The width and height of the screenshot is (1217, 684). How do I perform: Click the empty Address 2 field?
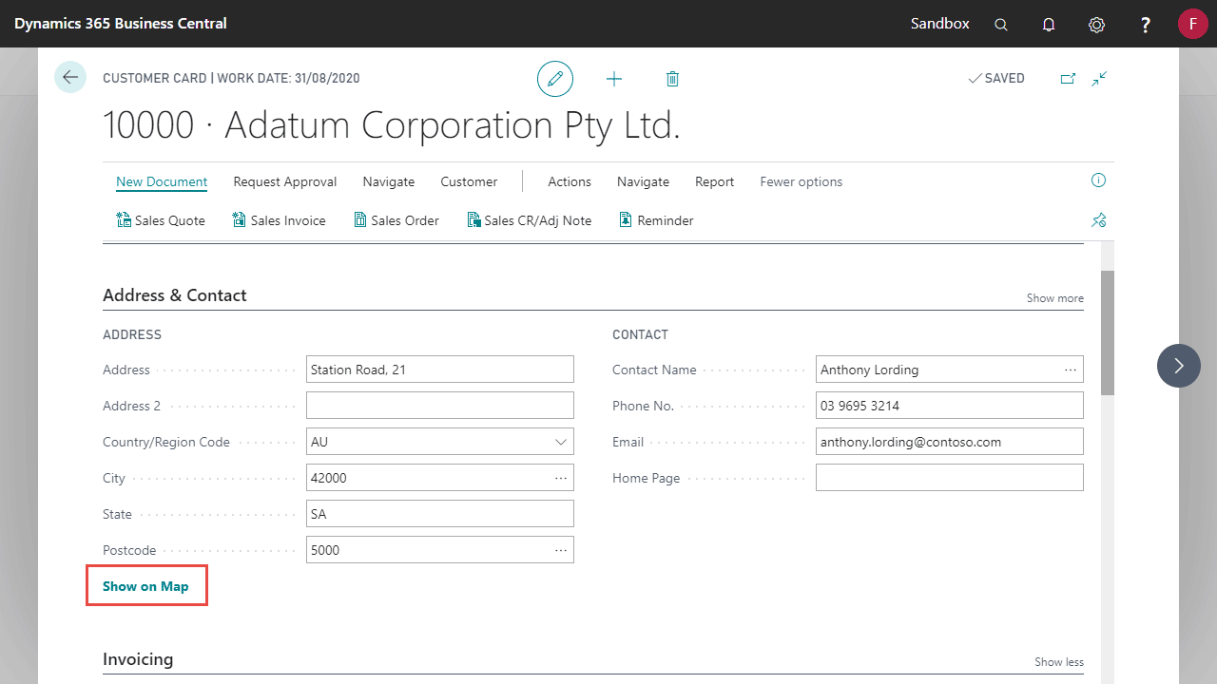tap(440, 406)
